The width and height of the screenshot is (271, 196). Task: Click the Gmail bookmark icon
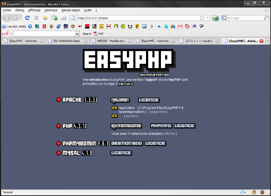pos(180,26)
